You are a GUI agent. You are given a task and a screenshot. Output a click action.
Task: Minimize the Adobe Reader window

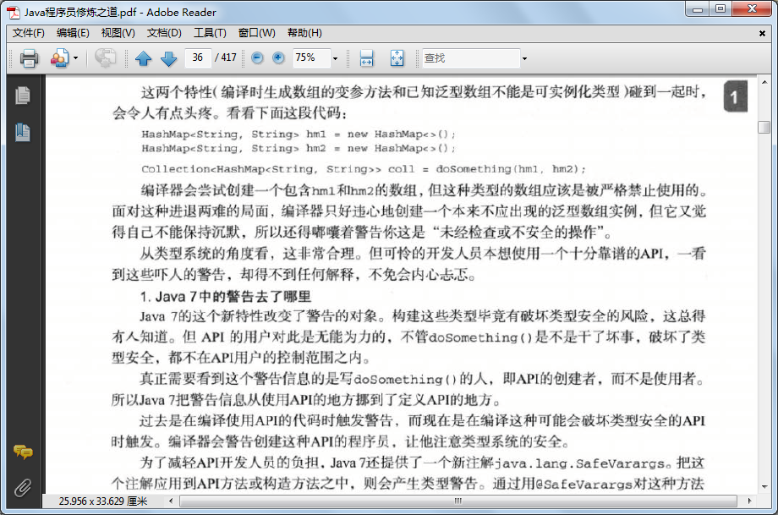(x=699, y=9)
